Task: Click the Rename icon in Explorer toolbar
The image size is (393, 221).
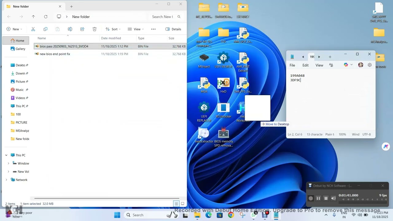Action: pos(70,29)
